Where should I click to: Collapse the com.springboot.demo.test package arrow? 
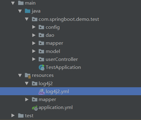click(27, 19)
